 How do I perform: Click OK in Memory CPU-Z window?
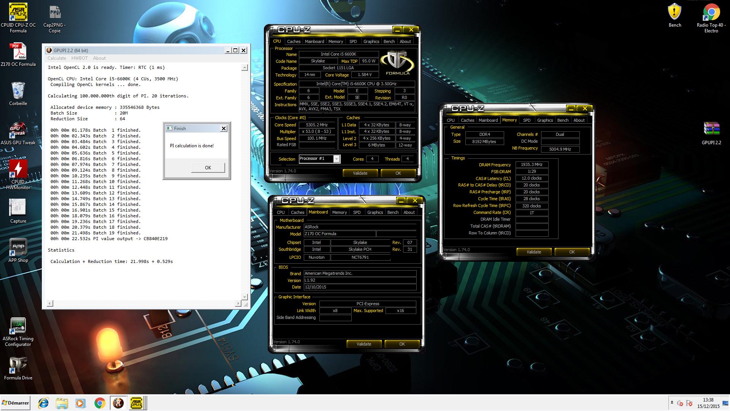coord(572,252)
